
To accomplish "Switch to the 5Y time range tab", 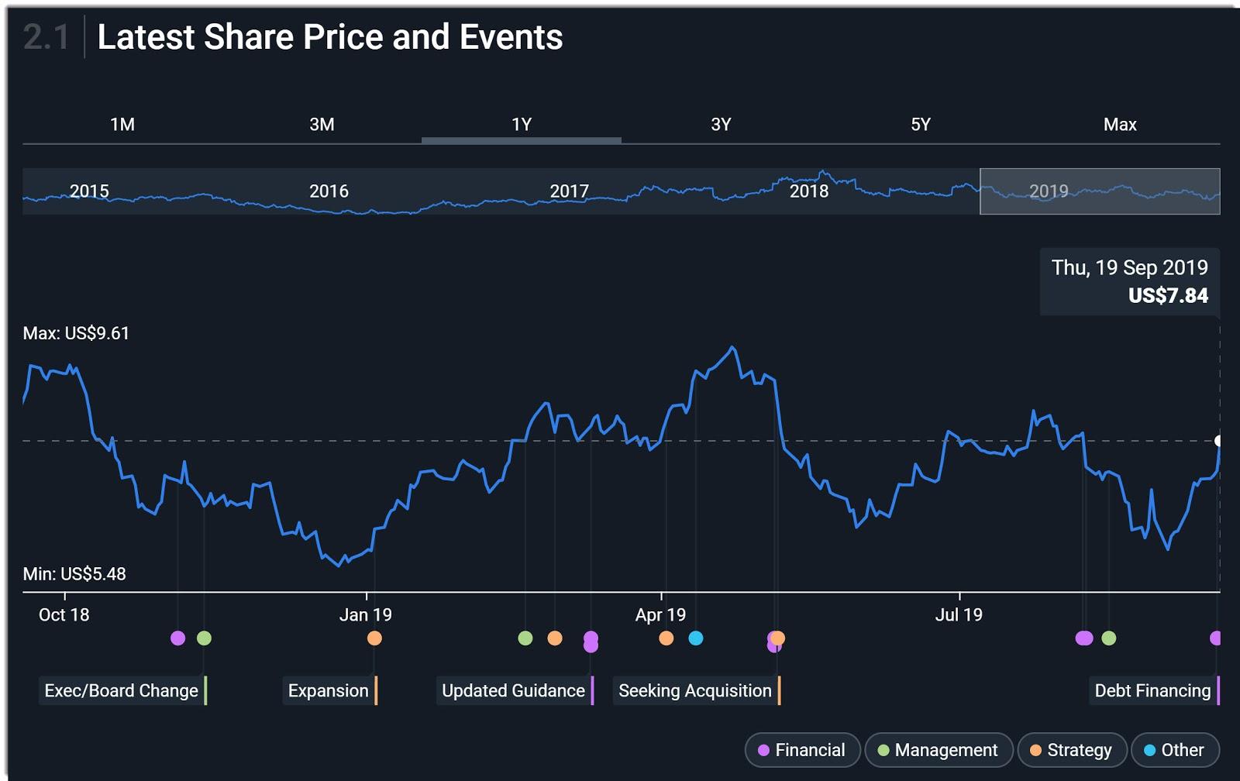I will pyautogui.click(x=920, y=125).
